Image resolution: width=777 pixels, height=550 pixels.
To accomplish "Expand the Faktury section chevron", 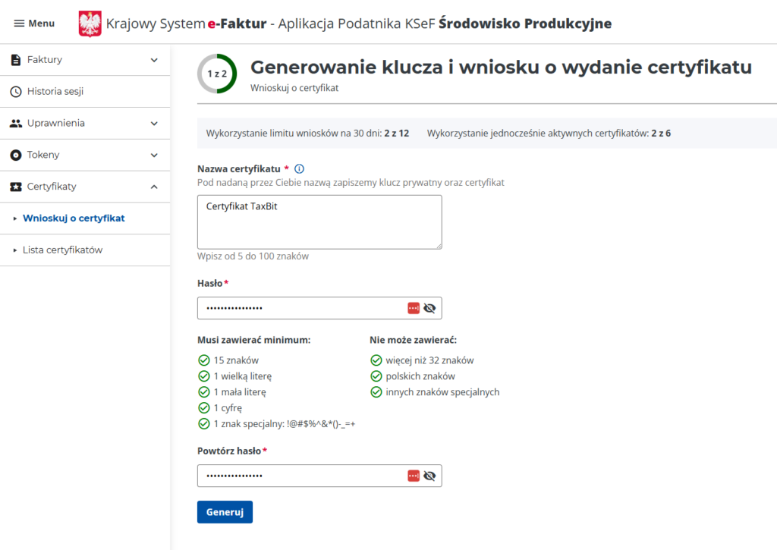I will click(x=154, y=60).
